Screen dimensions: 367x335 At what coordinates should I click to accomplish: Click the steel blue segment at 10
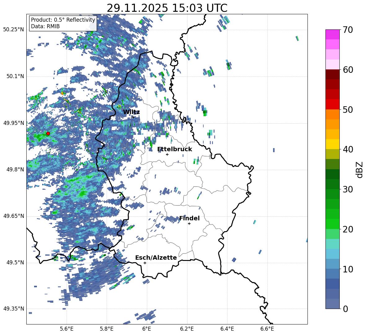[x=332, y=274]
